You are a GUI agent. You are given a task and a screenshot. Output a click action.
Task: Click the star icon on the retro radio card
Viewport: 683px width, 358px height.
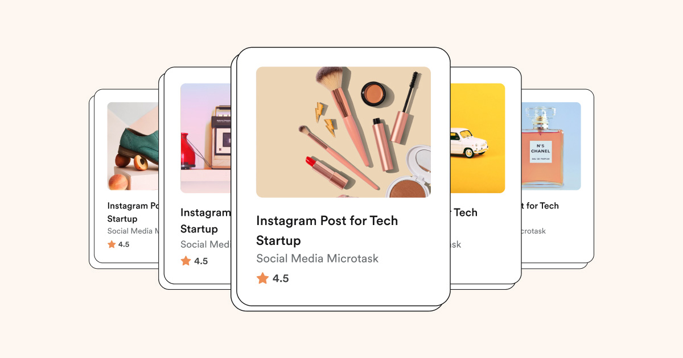coord(186,261)
